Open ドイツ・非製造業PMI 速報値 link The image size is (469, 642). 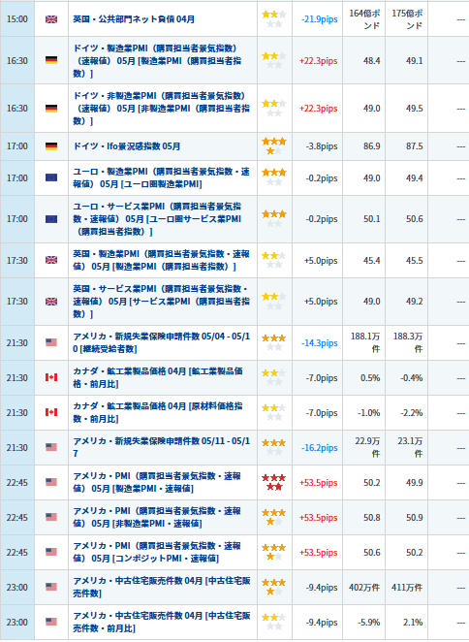[161, 108]
